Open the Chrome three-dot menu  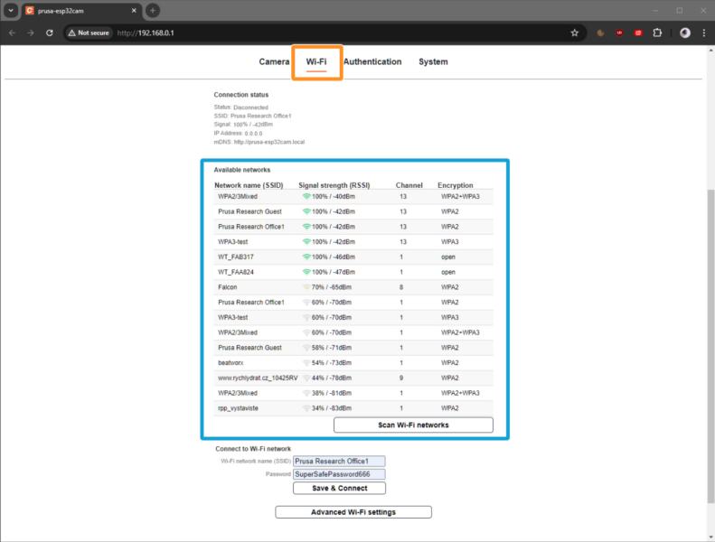703,33
